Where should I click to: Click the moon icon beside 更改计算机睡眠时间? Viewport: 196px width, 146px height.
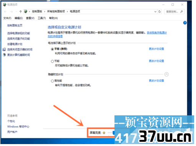4,55
